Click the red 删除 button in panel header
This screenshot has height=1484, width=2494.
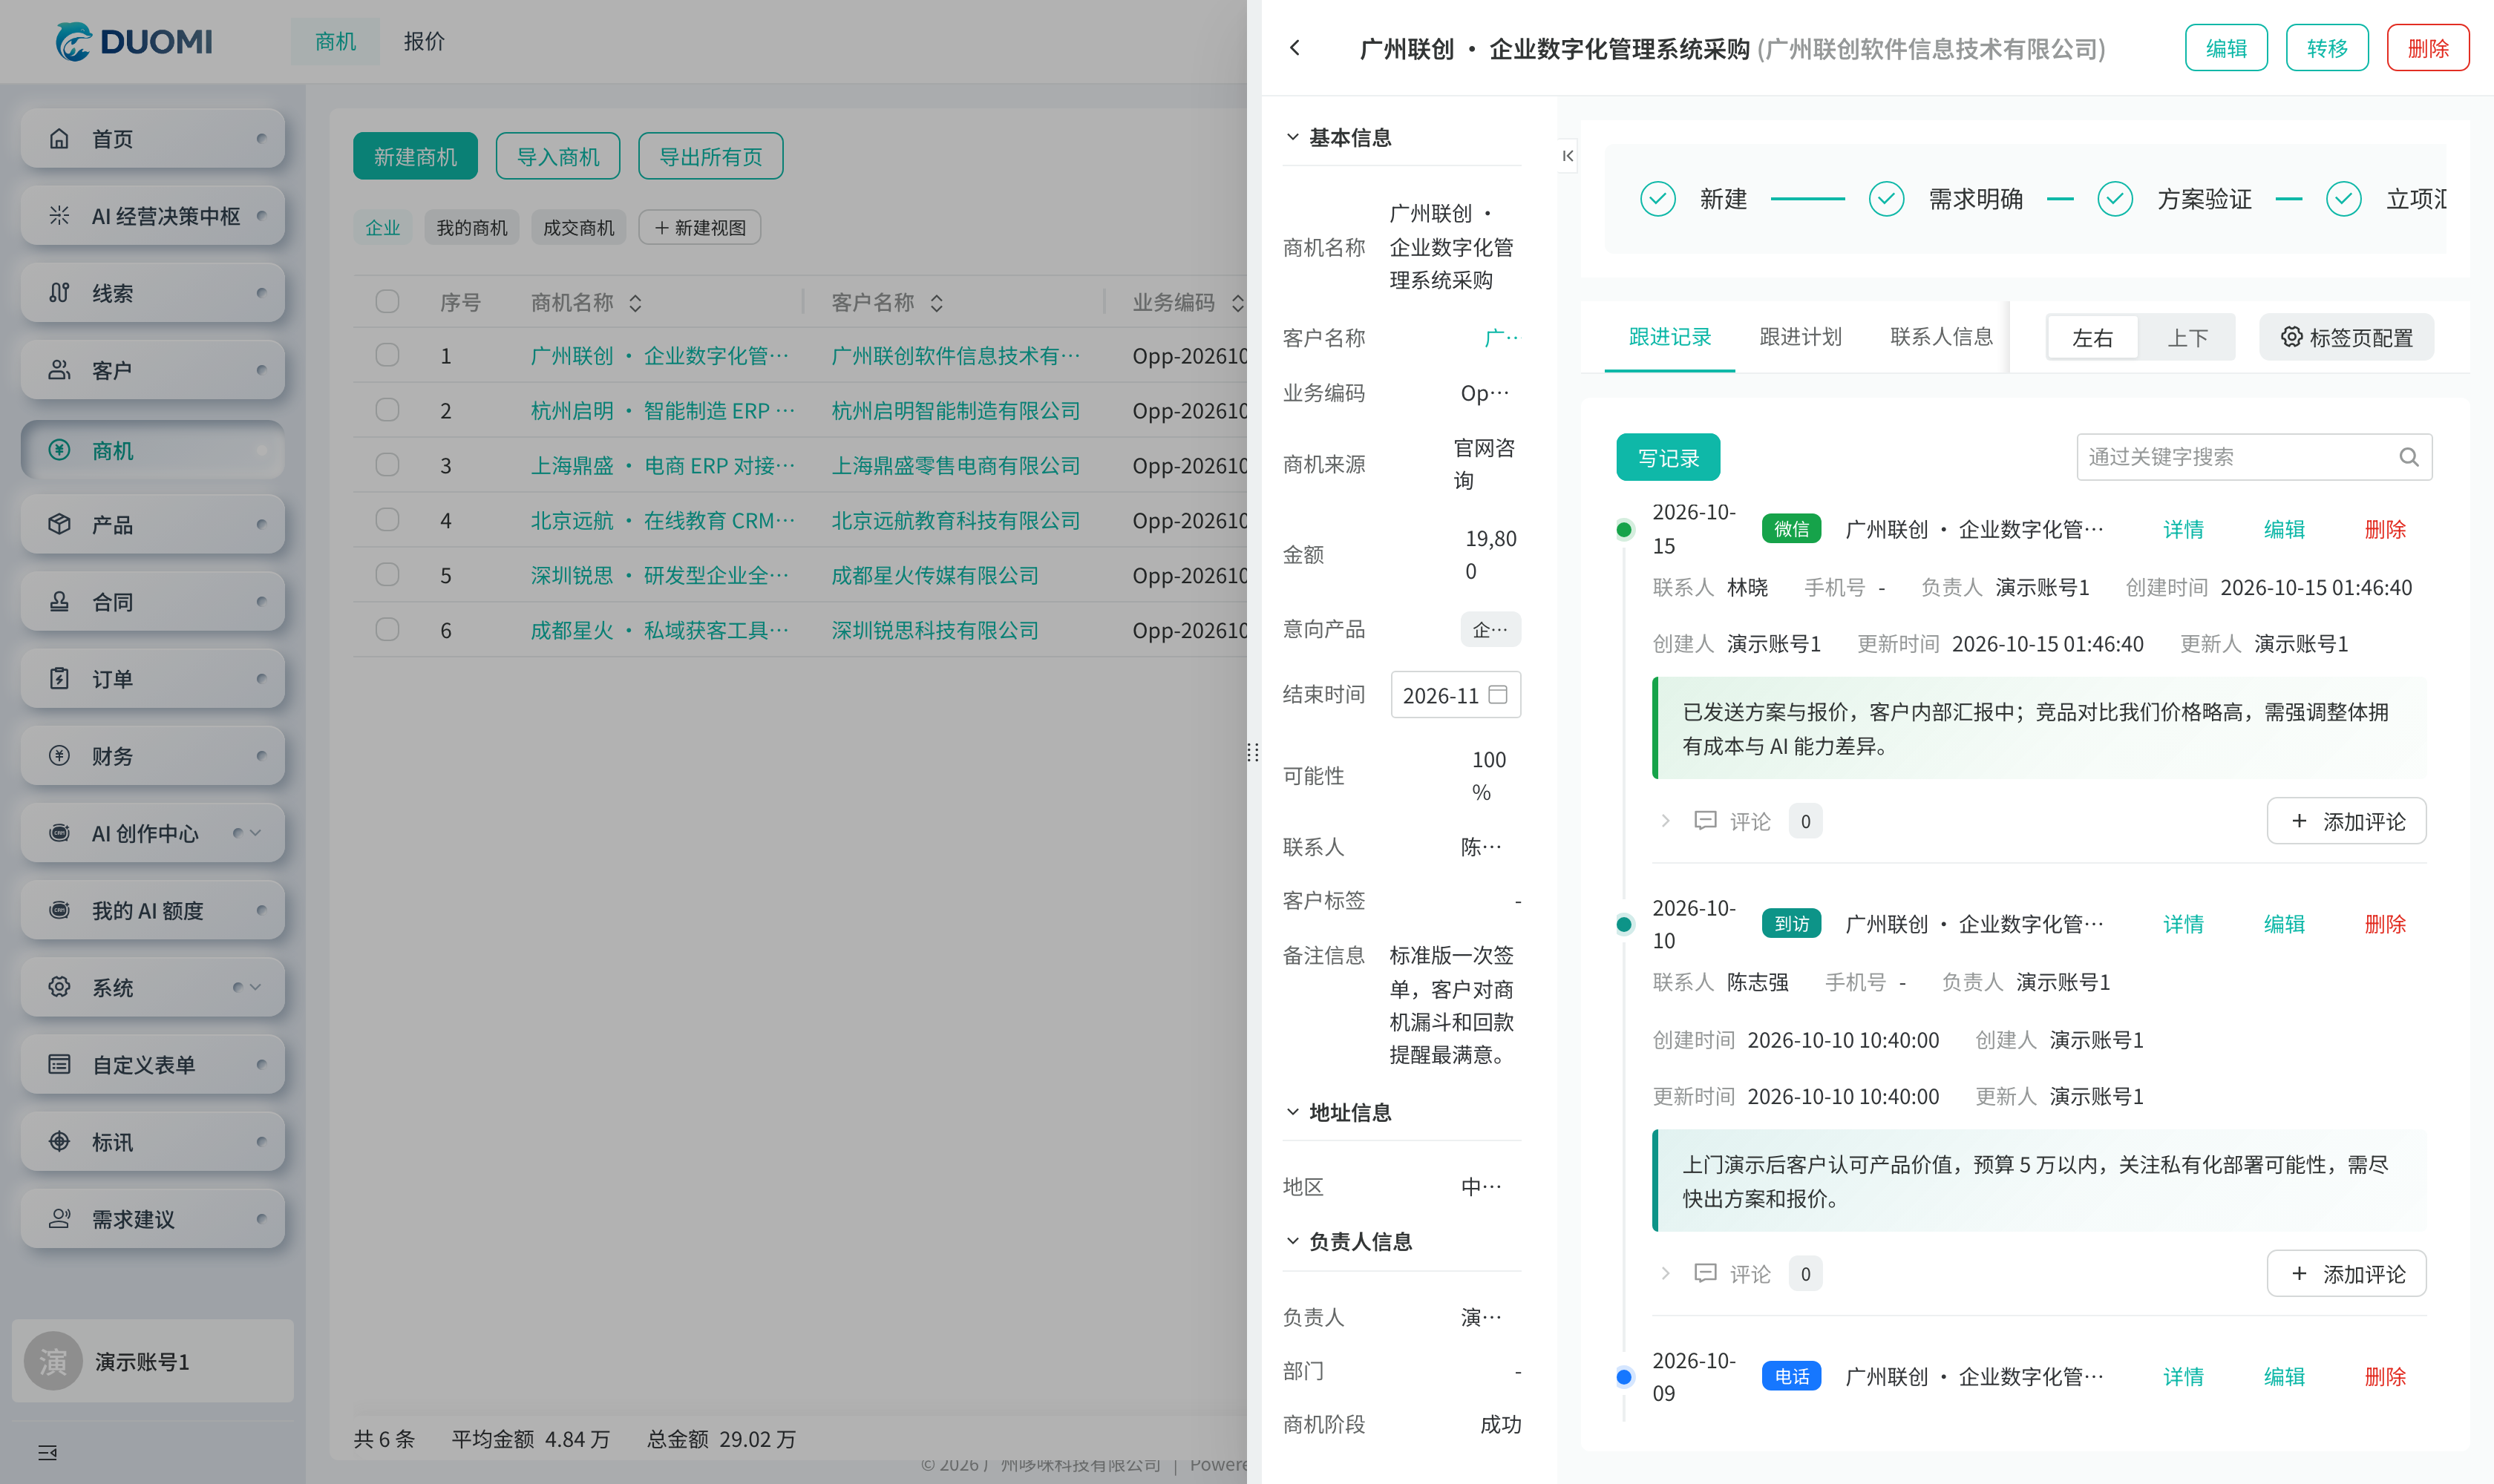2428,48
